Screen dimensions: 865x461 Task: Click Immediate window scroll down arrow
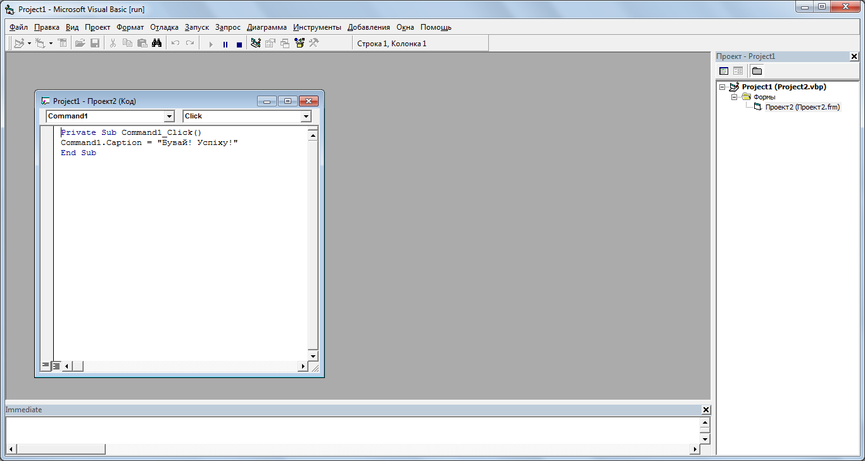pos(705,438)
